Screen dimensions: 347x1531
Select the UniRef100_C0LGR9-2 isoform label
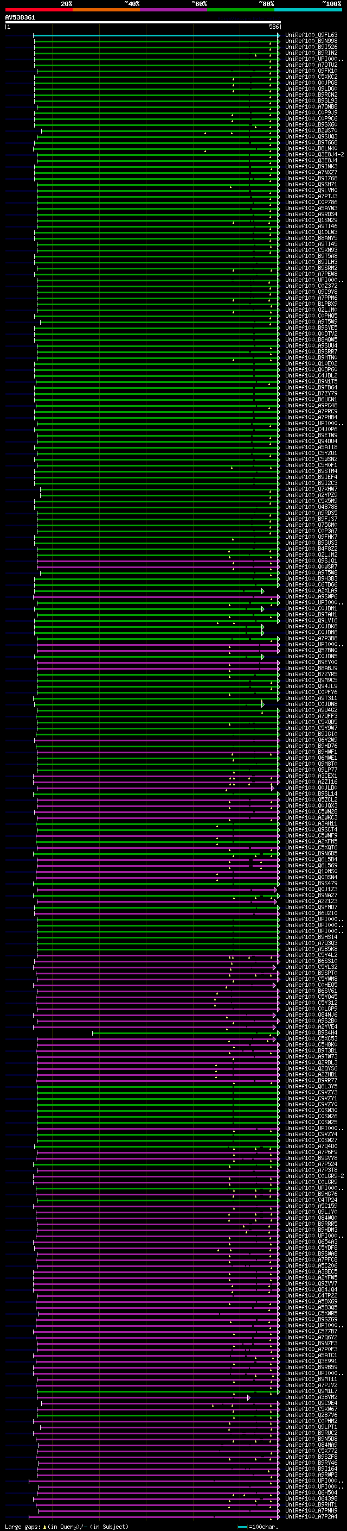314,1176
